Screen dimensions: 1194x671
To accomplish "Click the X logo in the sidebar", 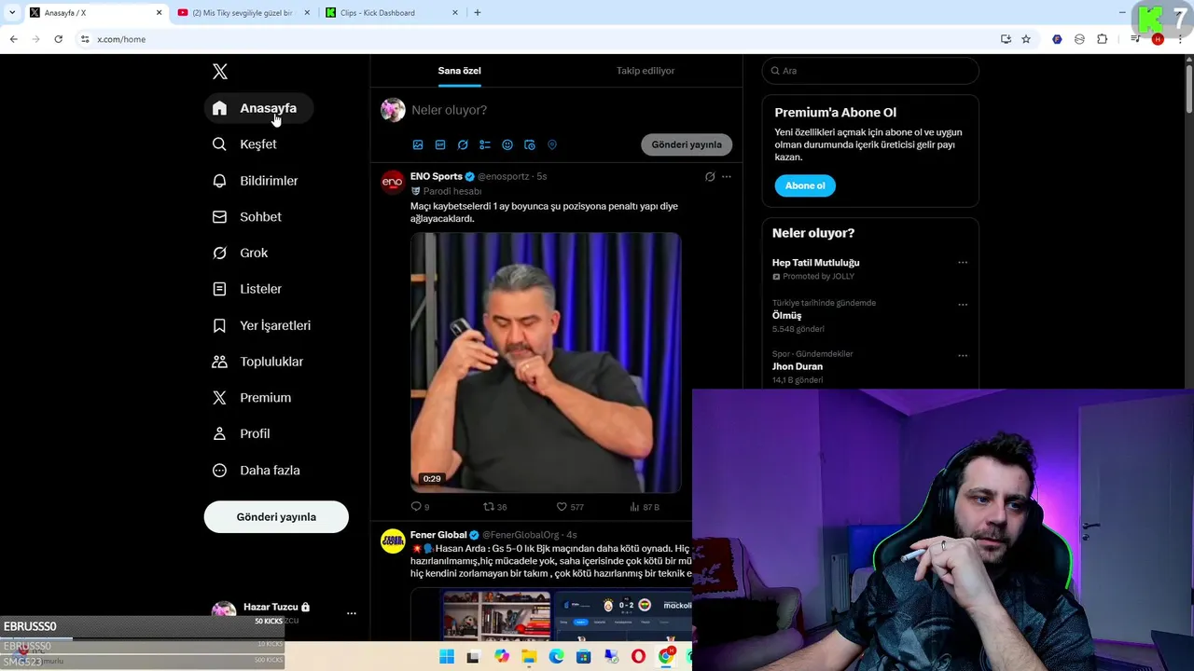I will point(220,72).
